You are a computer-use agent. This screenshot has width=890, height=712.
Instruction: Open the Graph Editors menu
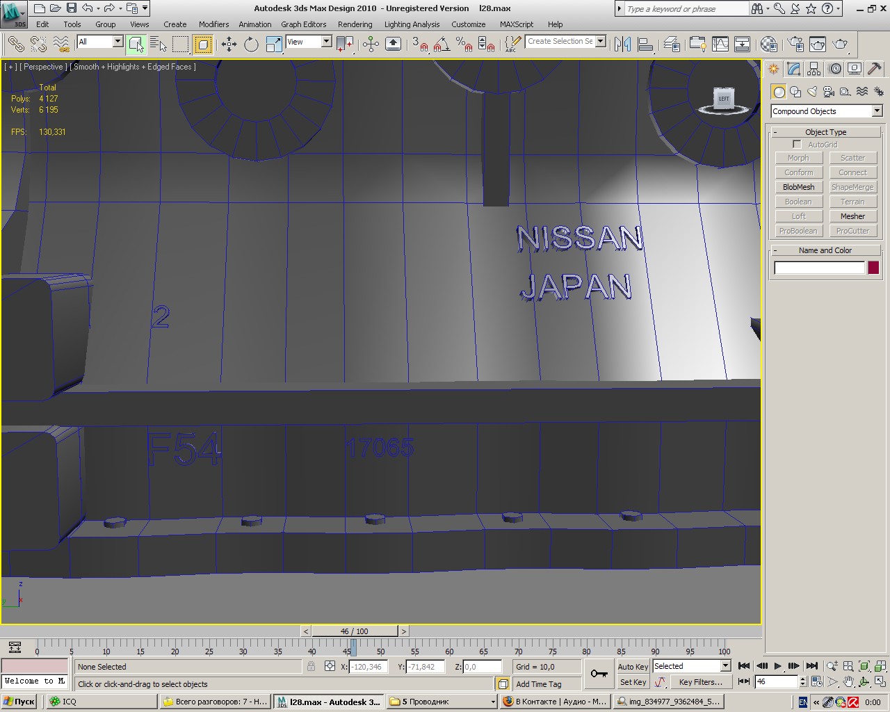point(304,24)
